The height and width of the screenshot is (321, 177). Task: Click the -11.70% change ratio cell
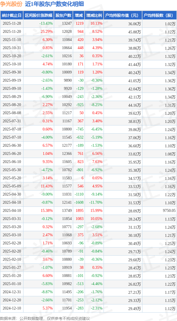[96, 202]
